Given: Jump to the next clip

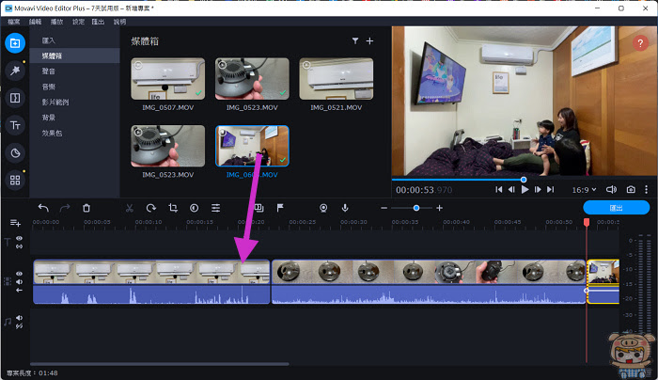Looking at the screenshot, I should (551, 190).
